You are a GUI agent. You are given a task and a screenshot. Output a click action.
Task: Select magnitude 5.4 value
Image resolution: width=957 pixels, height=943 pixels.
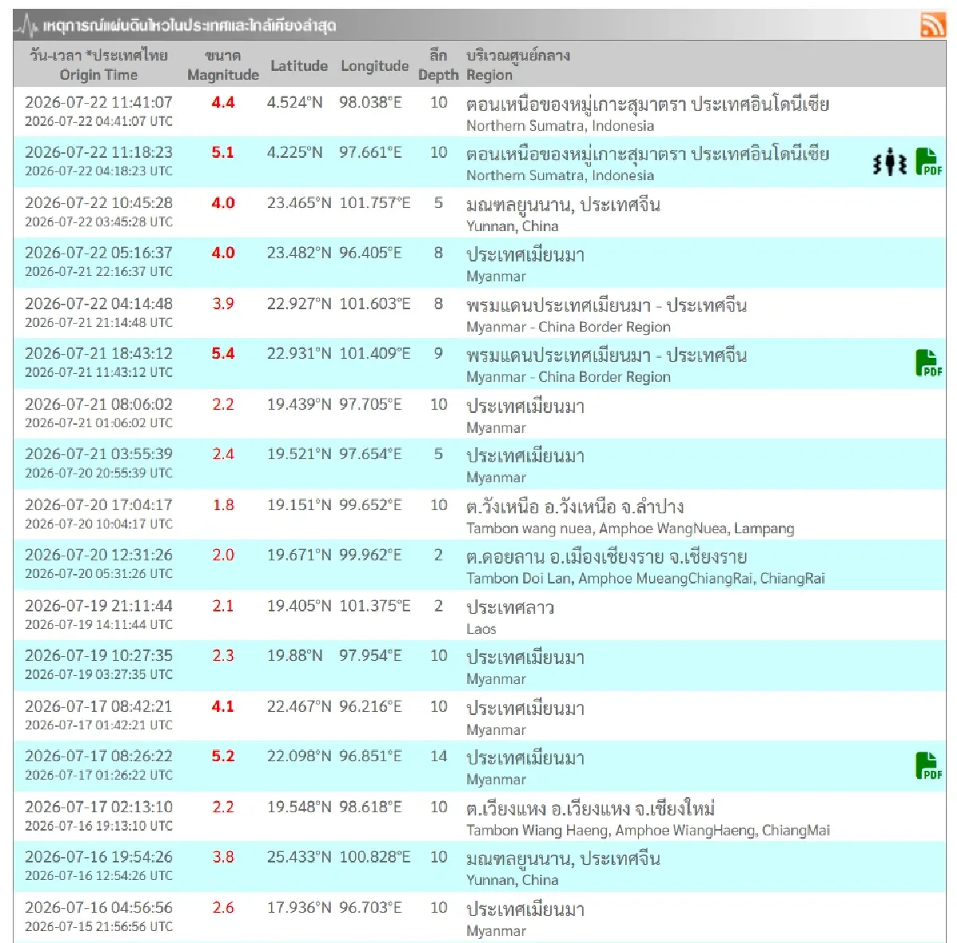pos(223,353)
